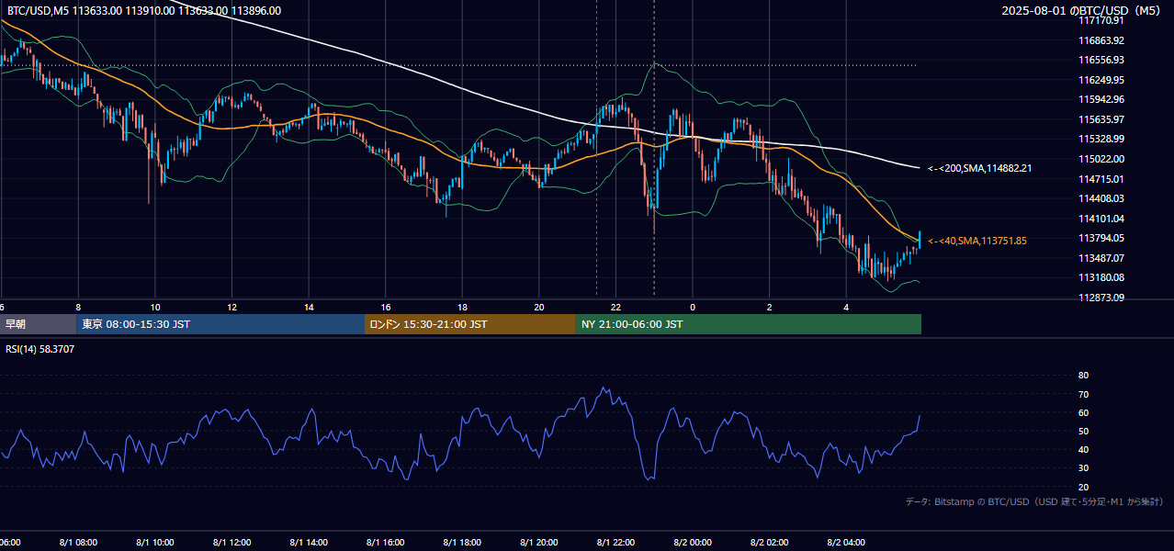
Task: Click RSI scale value 60
Action: click(x=1083, y=412)
